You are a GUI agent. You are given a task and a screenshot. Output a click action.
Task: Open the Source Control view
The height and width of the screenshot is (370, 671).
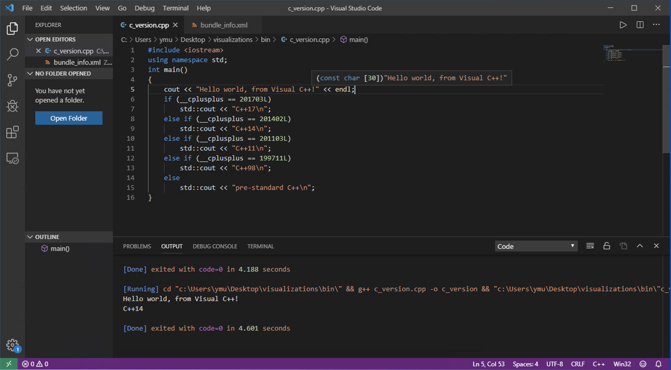[x=12, y=80]
